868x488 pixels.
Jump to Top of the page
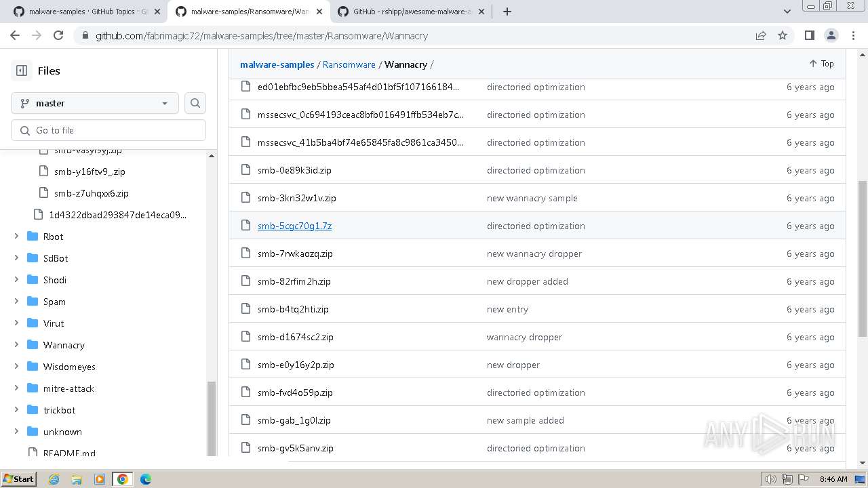click(821, 63)
